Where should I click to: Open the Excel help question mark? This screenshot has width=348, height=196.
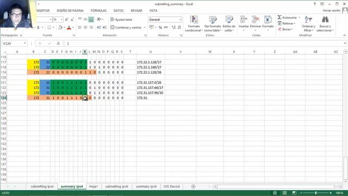click(x=314, y=4)
